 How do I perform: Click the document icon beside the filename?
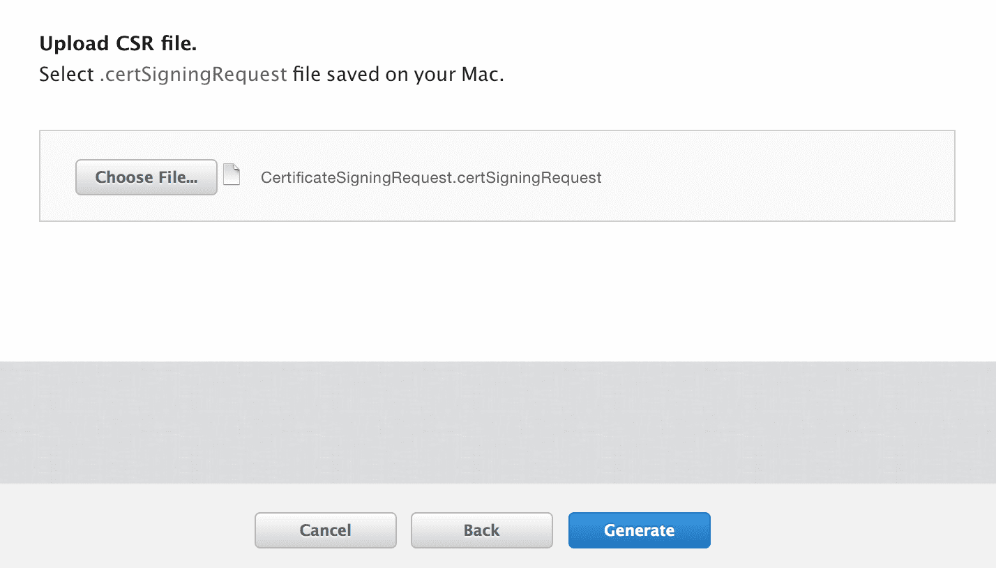[232, 174]
